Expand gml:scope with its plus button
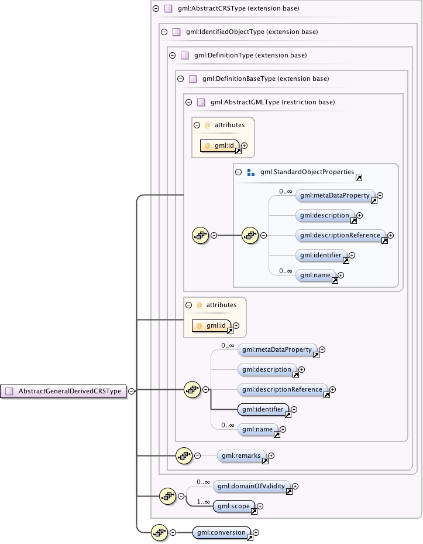 (x=260, y=506)
